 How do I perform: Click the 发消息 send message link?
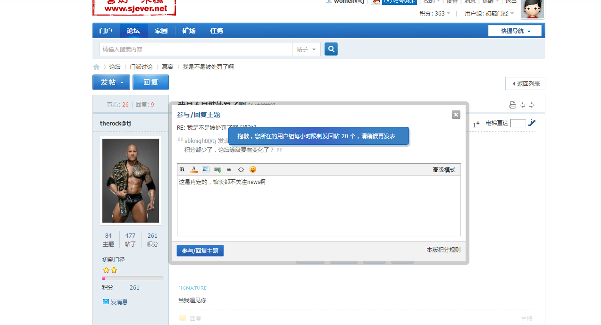(119, 302)
